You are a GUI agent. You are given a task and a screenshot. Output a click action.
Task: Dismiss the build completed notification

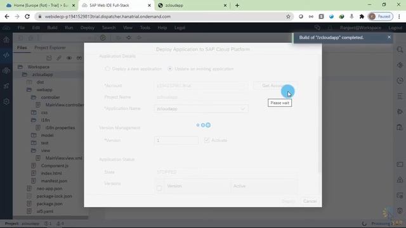[x=389, y=37]
